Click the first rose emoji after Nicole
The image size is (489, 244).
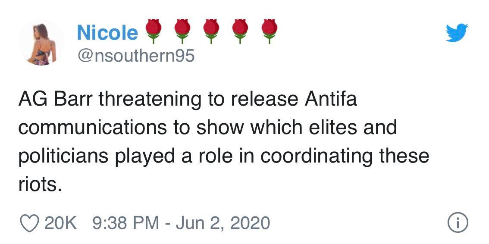[153, 31]
